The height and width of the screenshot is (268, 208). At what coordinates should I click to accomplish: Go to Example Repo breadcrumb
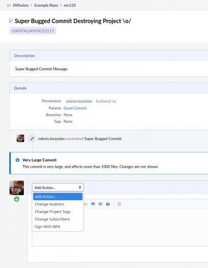(x=46, y=5)
